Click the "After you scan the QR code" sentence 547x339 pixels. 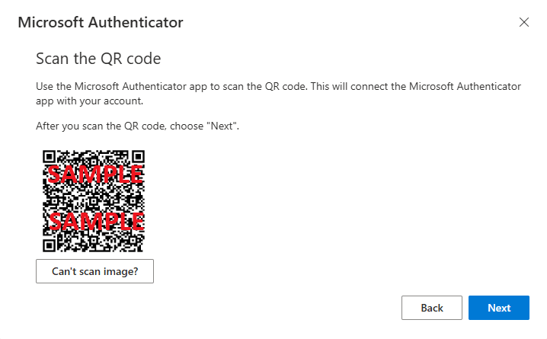tap(138, 125)
